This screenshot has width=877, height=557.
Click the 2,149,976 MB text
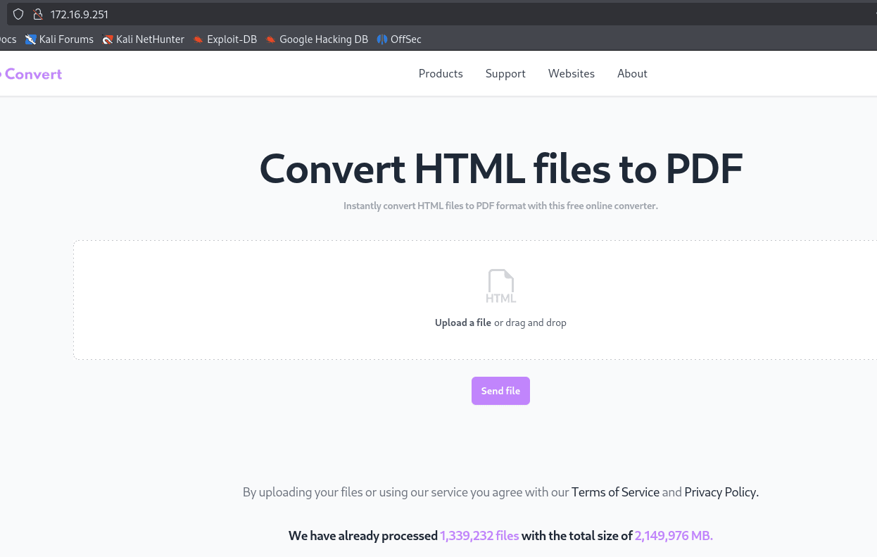[674, 536]
